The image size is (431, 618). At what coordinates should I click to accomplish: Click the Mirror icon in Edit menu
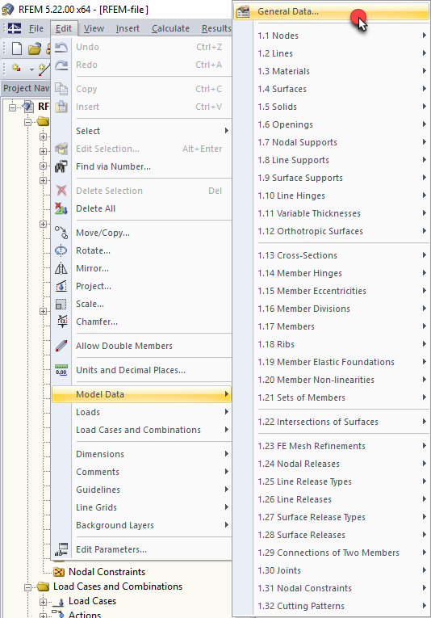tap(61, 268)
